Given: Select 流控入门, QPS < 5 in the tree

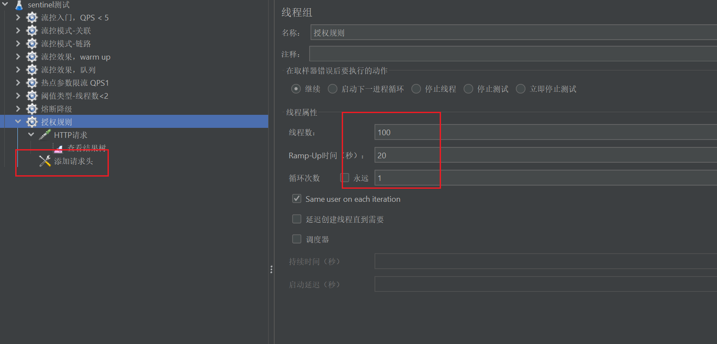Looking at the screenshot, I should pos(75,17).
